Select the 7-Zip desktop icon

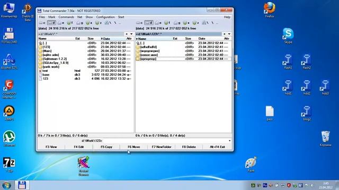tap(9, 164)
